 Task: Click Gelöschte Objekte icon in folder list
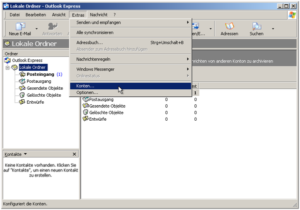(x=85, y=112)
